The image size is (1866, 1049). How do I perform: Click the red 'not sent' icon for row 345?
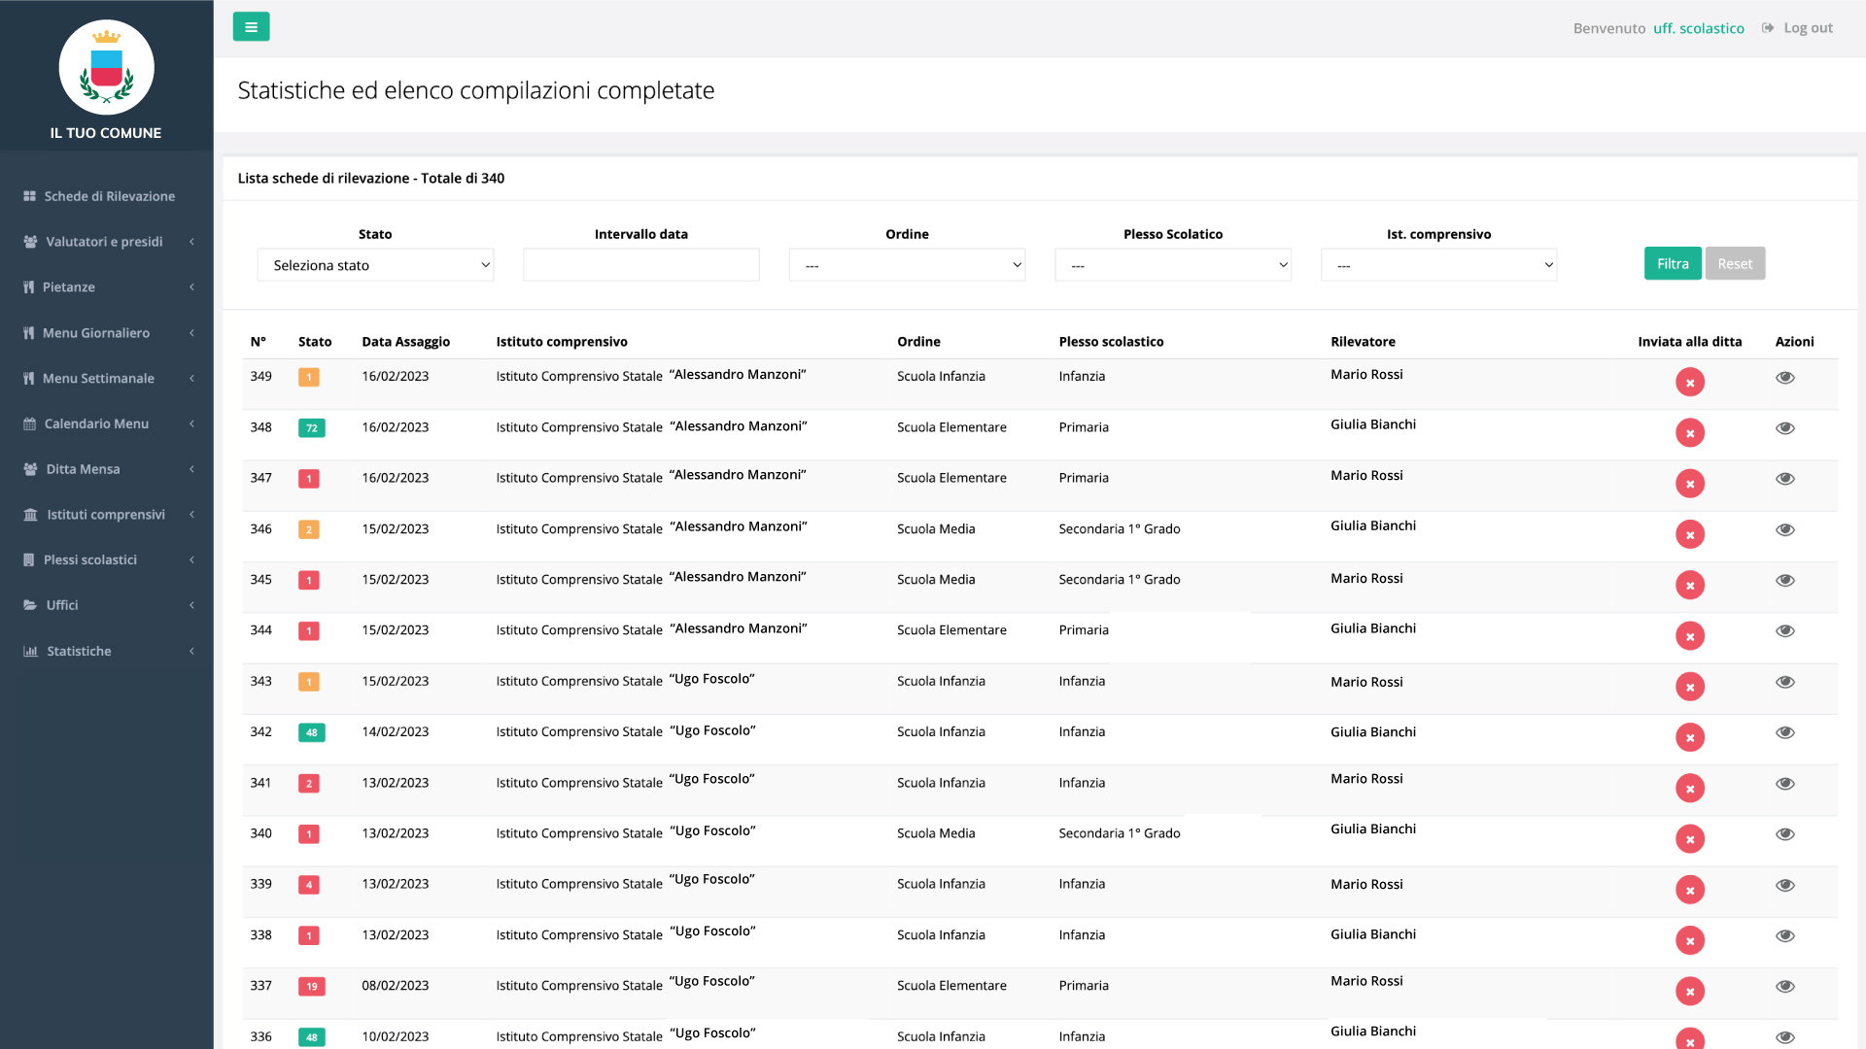point(1690,585)
